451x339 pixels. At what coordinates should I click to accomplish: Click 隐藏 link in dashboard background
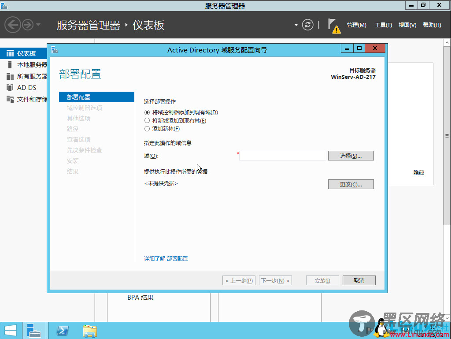tap(419, 173)
